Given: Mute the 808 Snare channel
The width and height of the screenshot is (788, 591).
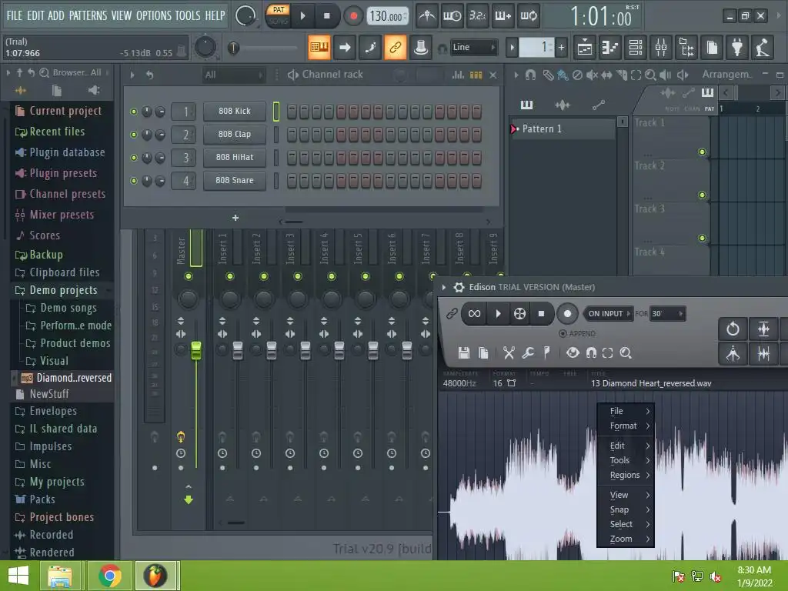Looking at the screenshot, I should click(x=134, y=181).
